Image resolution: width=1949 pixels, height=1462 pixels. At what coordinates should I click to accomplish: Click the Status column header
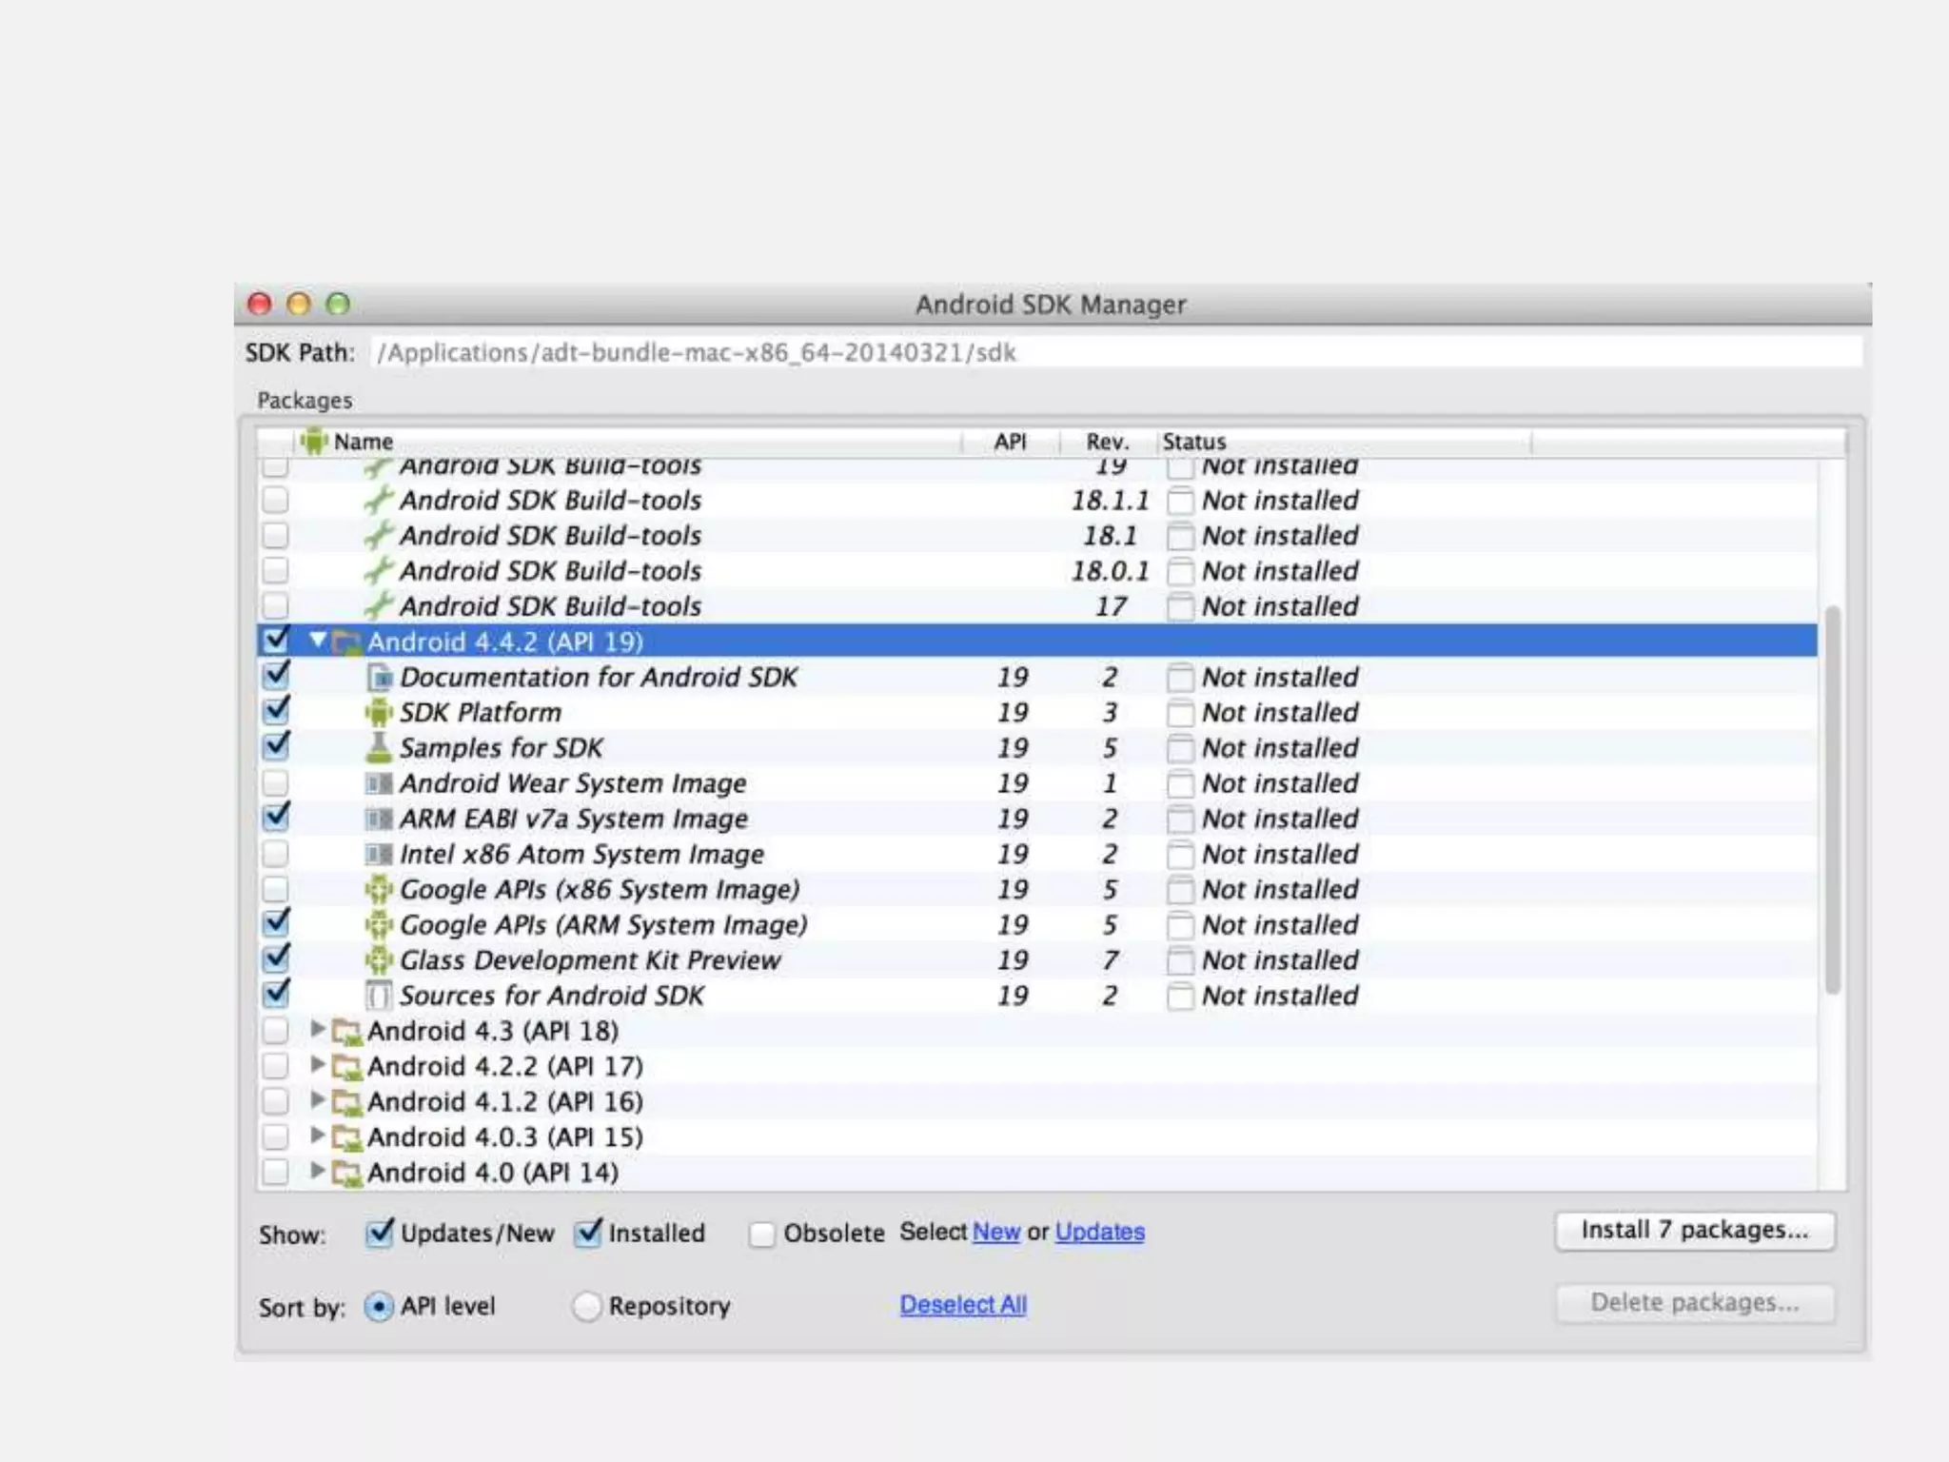coord(1193,442)
